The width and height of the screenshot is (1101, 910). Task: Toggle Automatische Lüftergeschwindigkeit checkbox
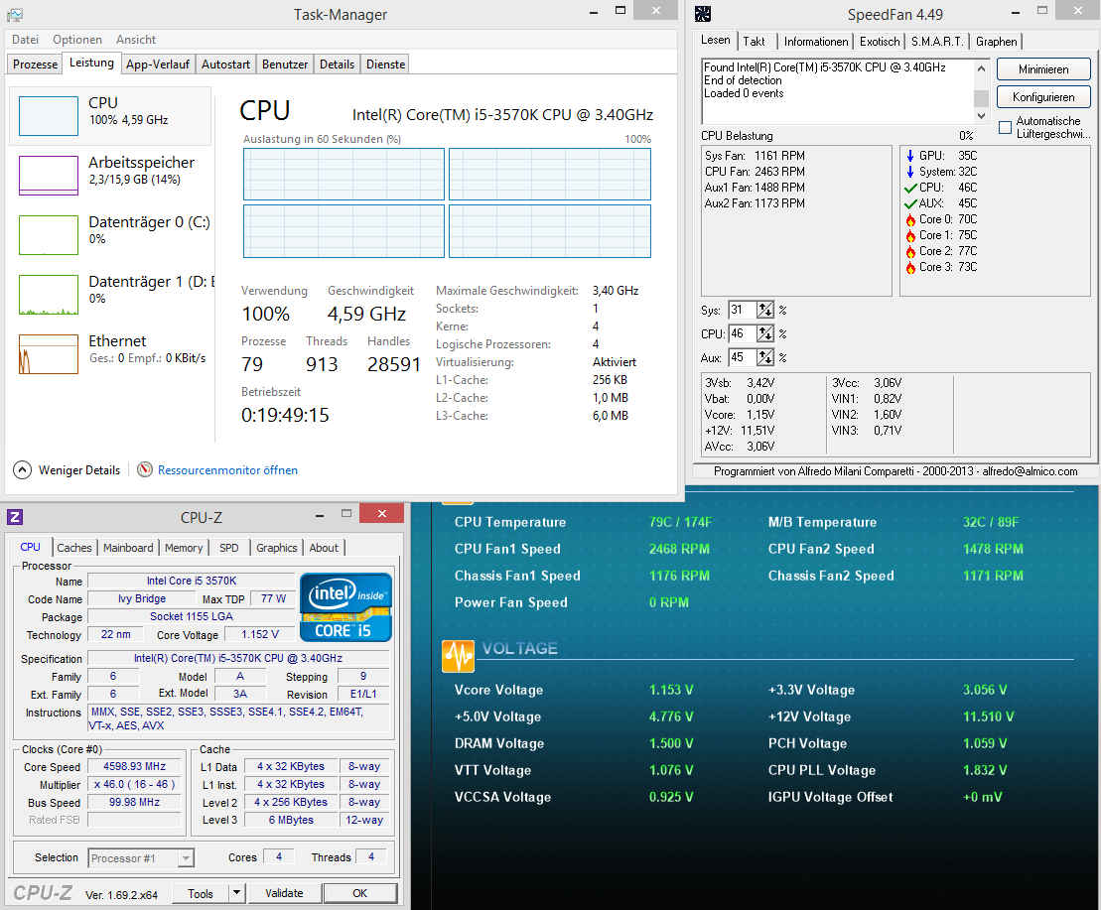(1006, 127)
